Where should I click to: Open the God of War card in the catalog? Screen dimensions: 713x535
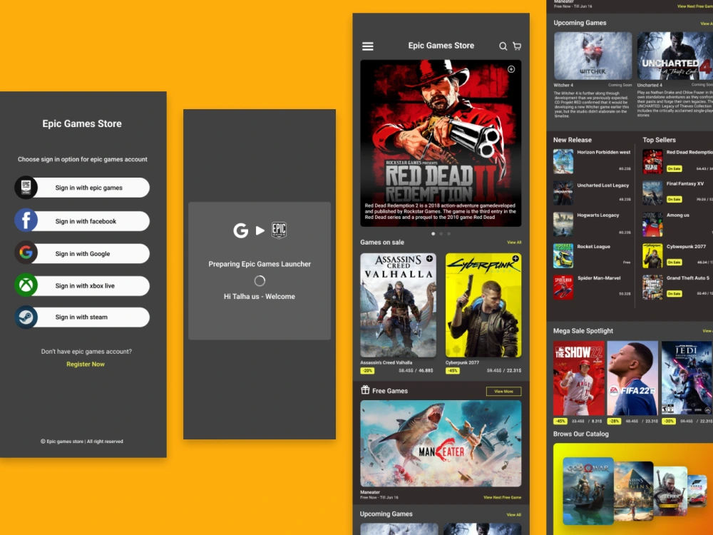click(x=588, y=491)
